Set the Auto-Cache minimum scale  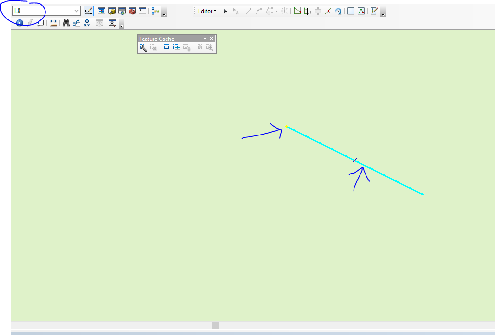(176, 47)
